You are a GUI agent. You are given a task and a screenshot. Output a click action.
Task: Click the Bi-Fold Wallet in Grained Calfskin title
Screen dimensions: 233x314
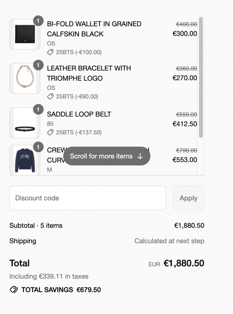[94, 29]
